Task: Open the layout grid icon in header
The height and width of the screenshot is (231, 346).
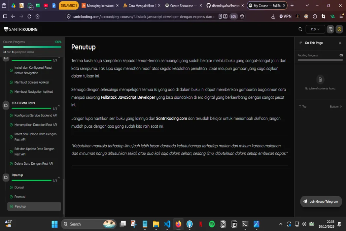Action: pos(330,29)
